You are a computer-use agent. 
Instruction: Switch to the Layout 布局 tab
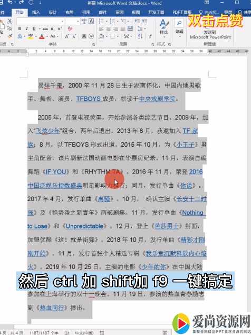click(x=70, y=12)
